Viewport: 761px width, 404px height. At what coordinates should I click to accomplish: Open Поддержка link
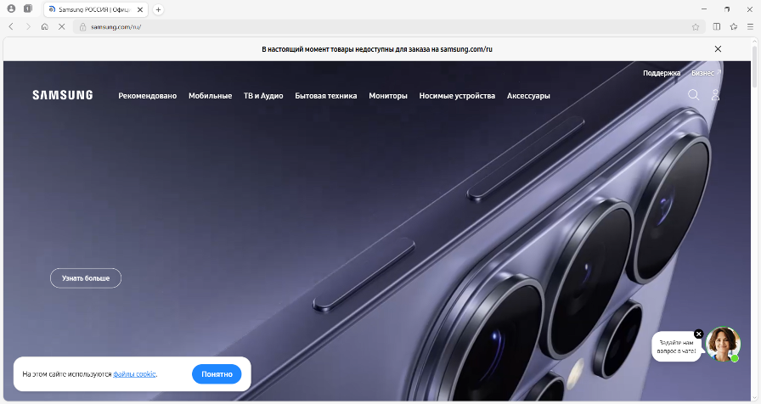point(662,73)
